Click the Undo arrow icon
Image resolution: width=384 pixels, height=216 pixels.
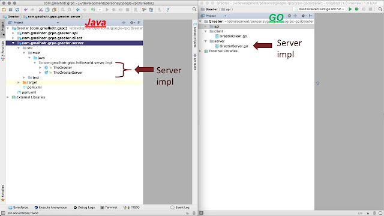pyautogui.click(x=25, y=10)
